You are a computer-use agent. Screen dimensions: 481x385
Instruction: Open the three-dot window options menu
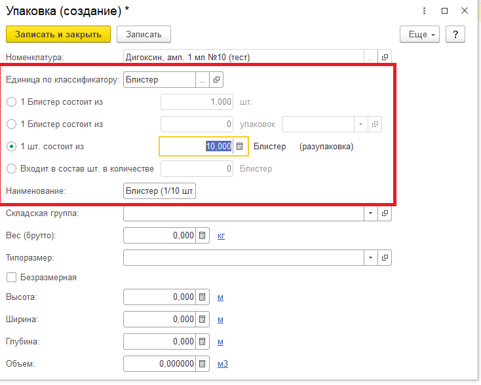[424, 11]
